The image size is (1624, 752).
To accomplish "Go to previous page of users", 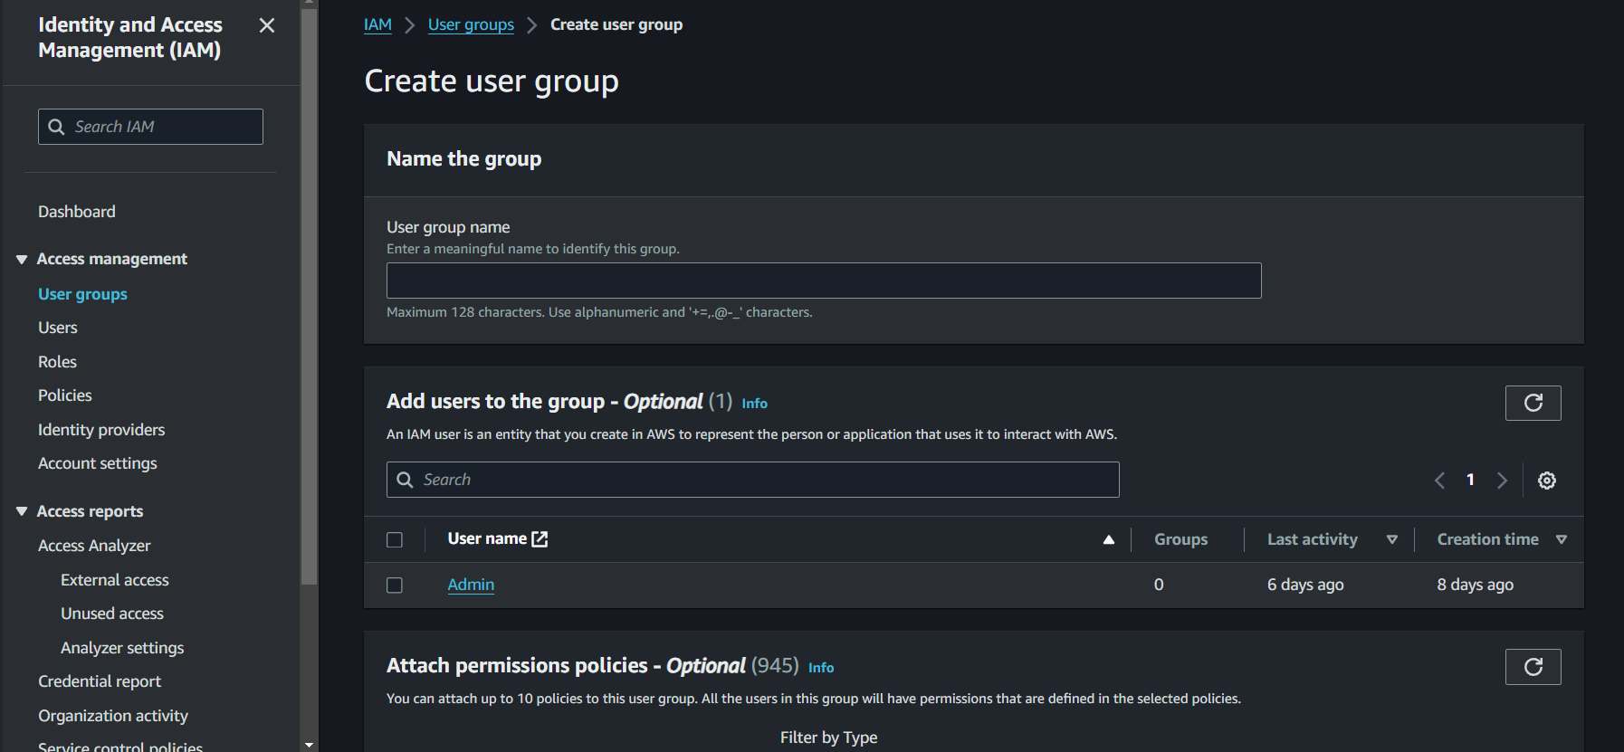I will coord(1439,481).
